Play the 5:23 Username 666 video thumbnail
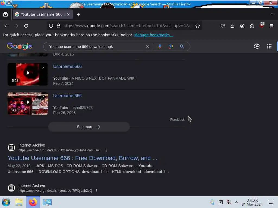This screenshot has height=208, width=278. point(28,74)
